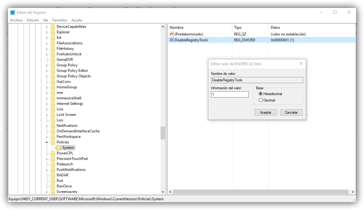The image size is (364, 210).
Task: Open the Ayuda menu
Action: [x=76, y=20]
